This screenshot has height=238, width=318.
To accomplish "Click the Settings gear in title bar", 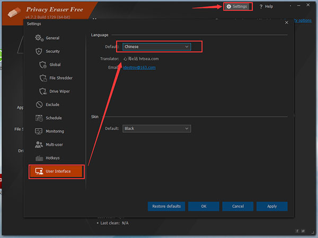I will 236,6.
